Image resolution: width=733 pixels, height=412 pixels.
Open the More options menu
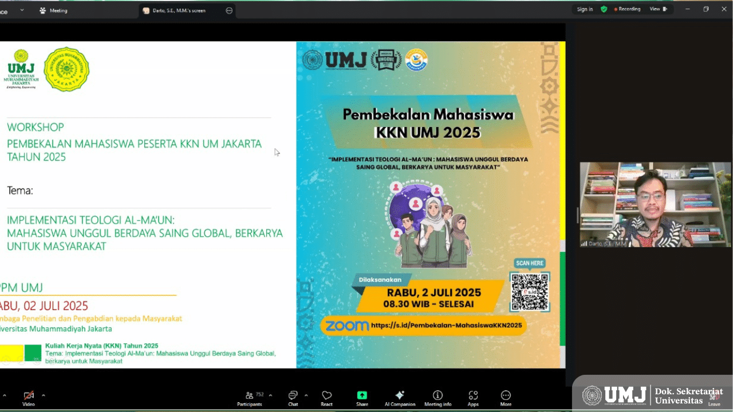tap(506, 398)
